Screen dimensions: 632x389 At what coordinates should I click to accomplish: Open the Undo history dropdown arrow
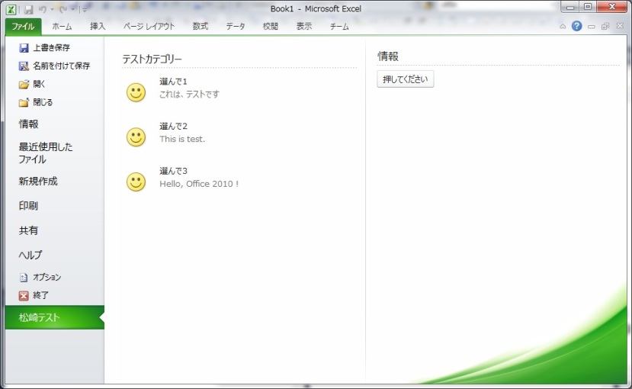(52, 10)
